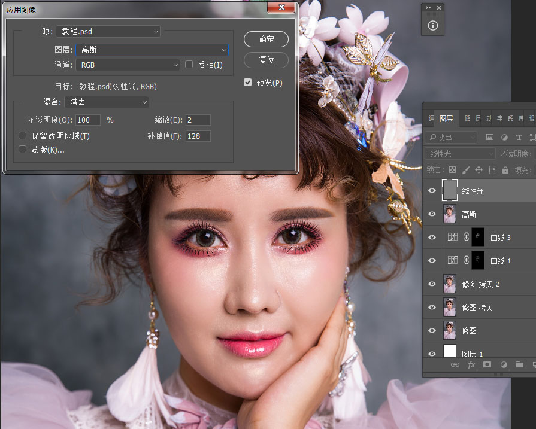Filter layers by shape type
The width and height of the screenshot is (536, 429).
coord(532,137)
